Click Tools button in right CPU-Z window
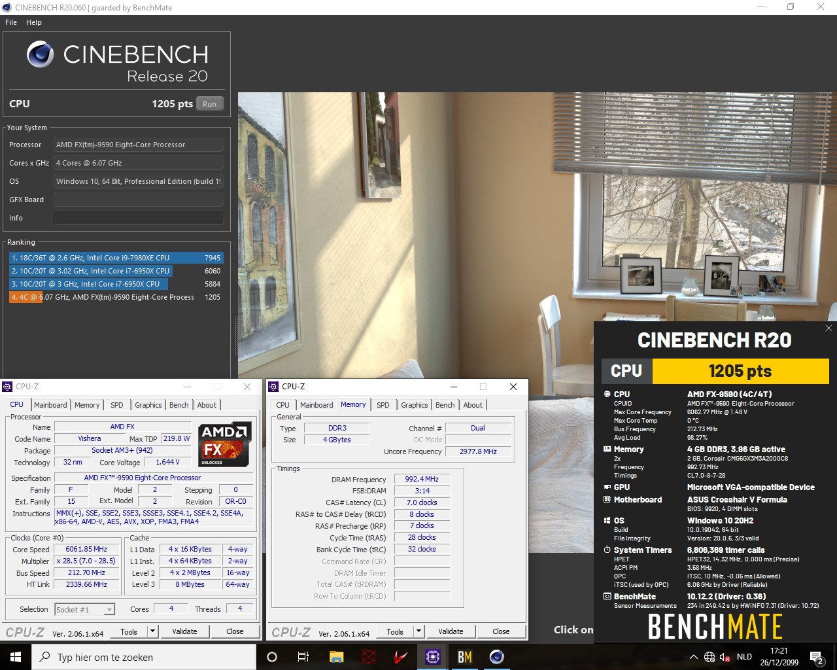This screenshot has height=670, width=837. pos(395,631)
